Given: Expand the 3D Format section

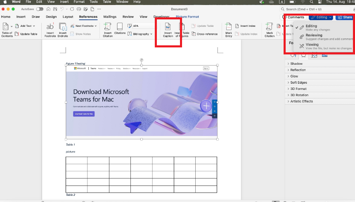Looking at the screenshot, I should [x=298, y=89].
